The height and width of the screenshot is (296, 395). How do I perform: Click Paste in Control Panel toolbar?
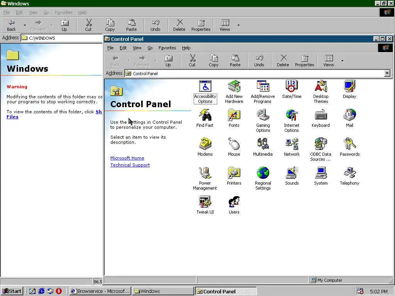pos(235,61)
